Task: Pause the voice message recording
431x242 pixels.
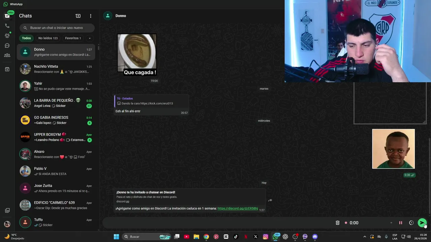Action: click(x=401, y=223)
